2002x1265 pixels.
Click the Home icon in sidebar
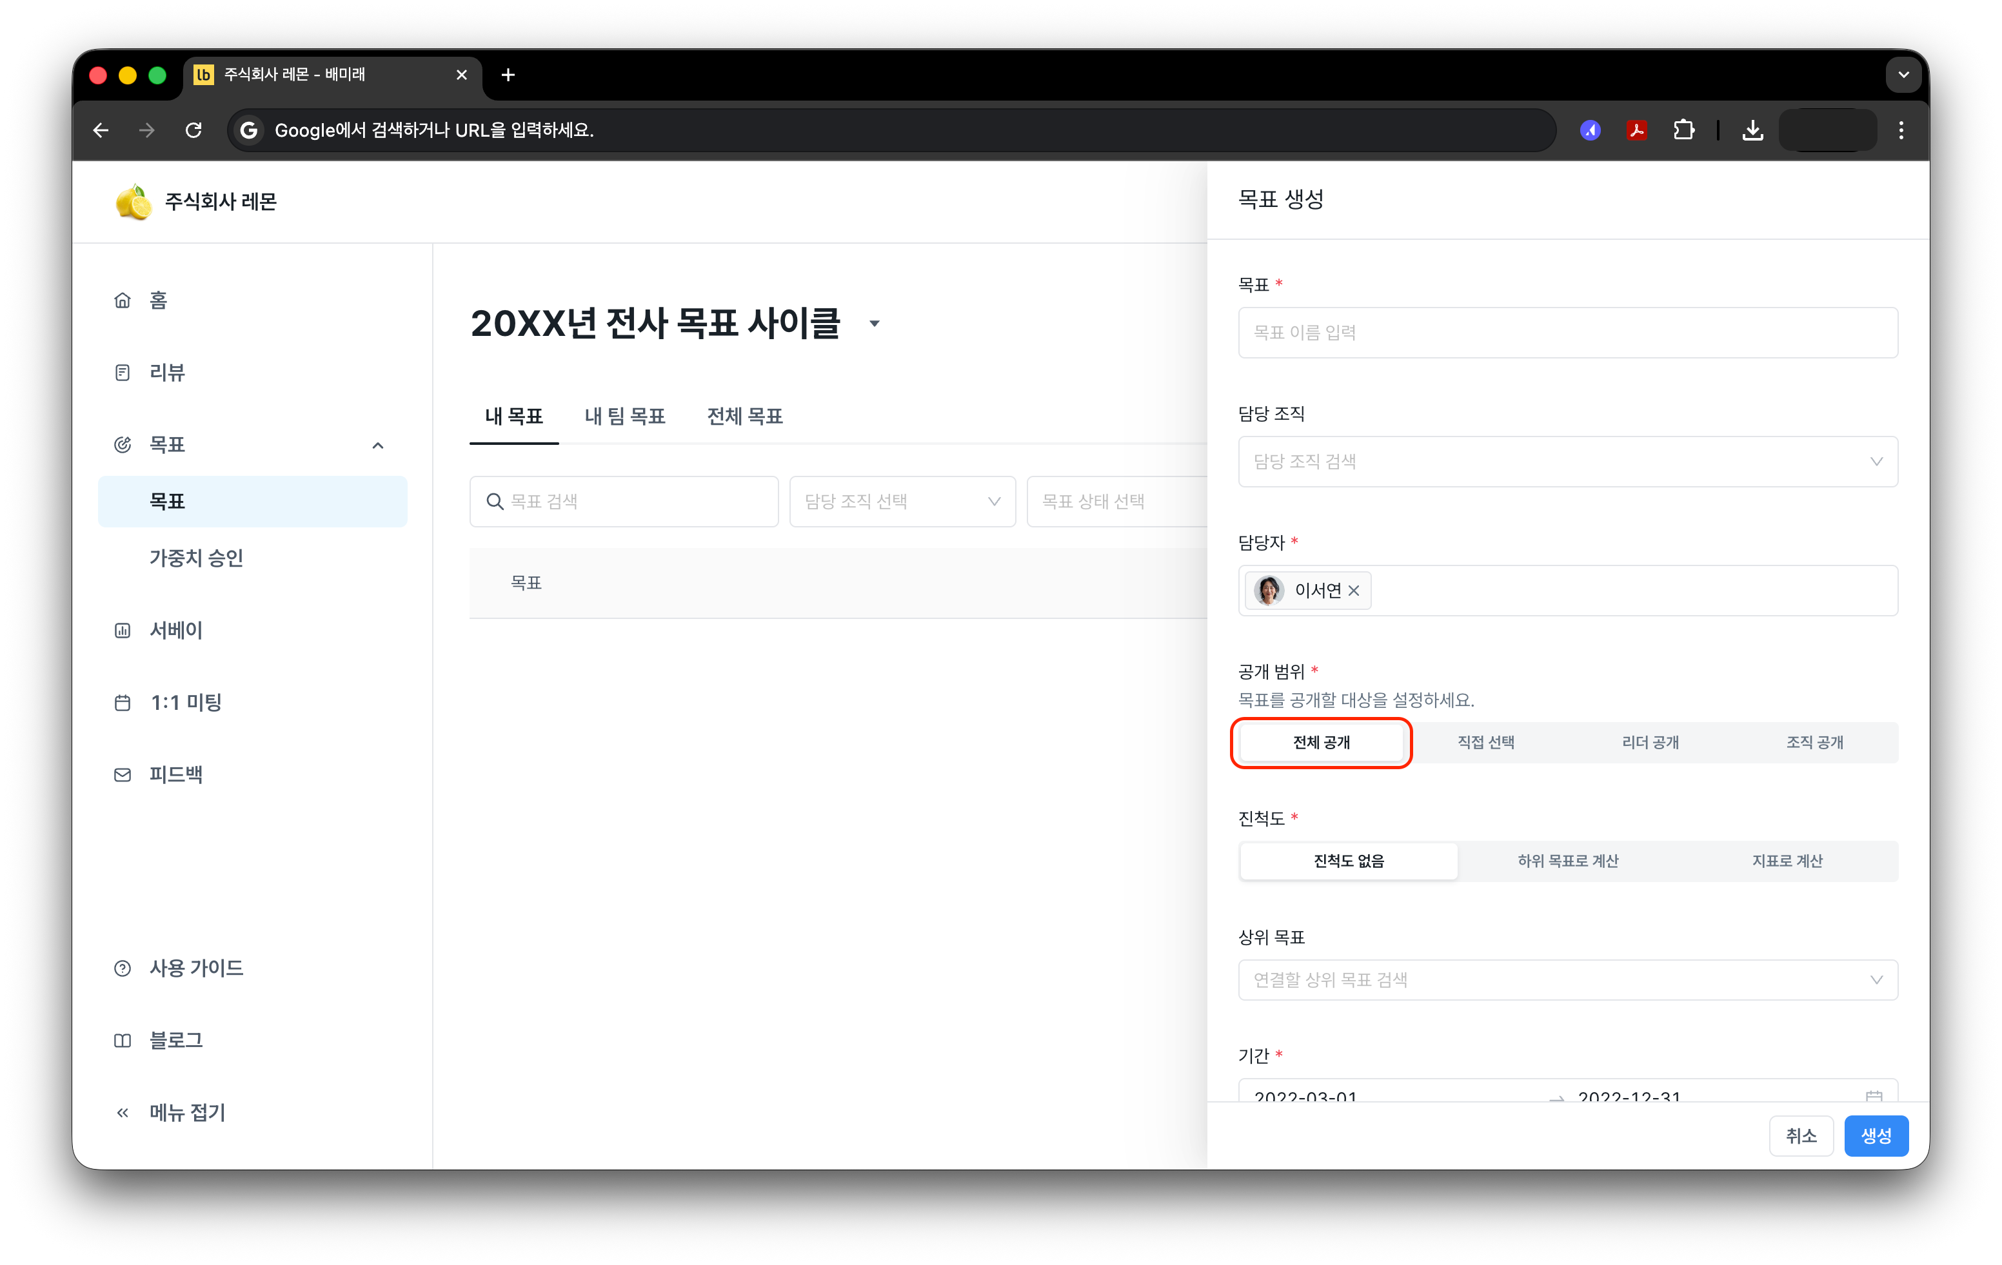[x=122, y=300]
